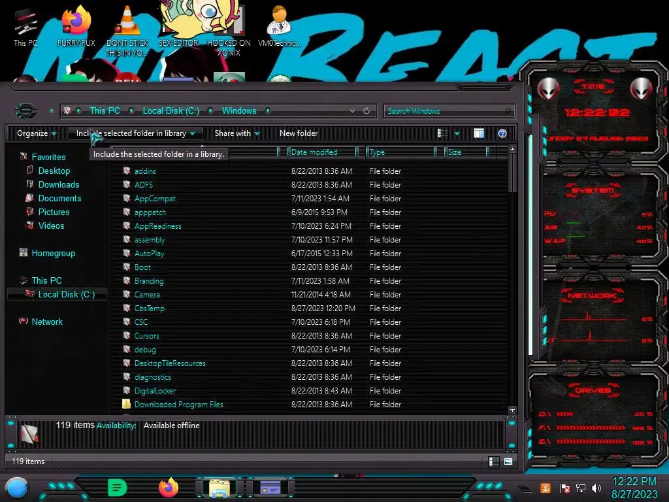The height and width of the screenshot is (502, 669).
Task: Select the DesktopTileResources folder
Action: (170, 363)
